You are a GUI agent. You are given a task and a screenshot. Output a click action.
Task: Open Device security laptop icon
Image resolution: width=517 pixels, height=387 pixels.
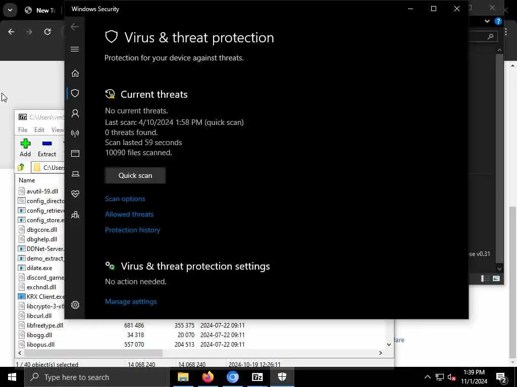point(75,174)
